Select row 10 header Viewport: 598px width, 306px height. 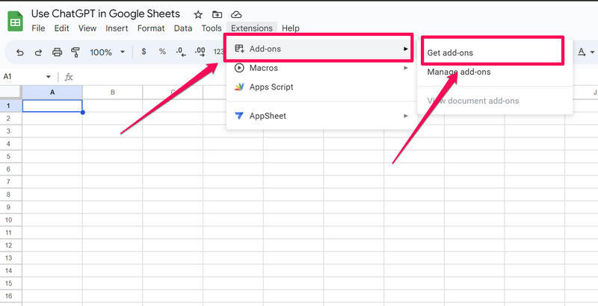[10, 220]
